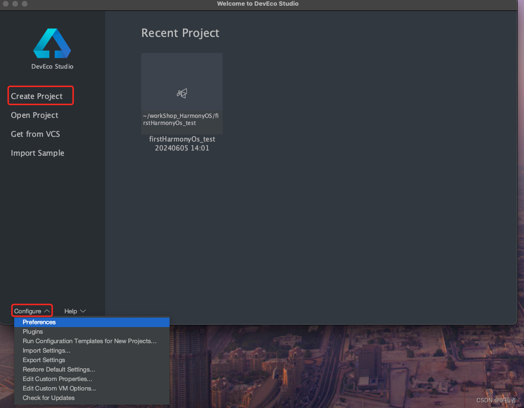The height and width of the screenshot is (408, 524).
Task: Click the red close window button
Action: tap(6, 4)
